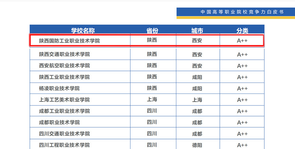Image resolution: width=295 pixels, height=149 pixels.
Task: Select 杨凌职业技术学院 in the school list
Action: (59, 88)
